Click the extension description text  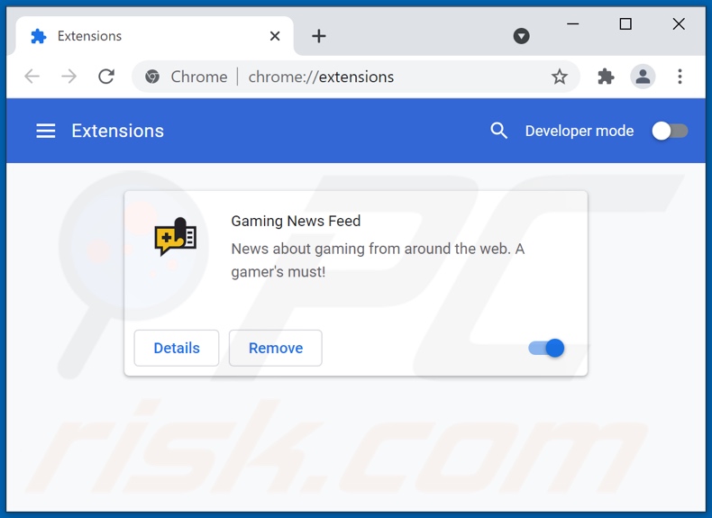378,260
